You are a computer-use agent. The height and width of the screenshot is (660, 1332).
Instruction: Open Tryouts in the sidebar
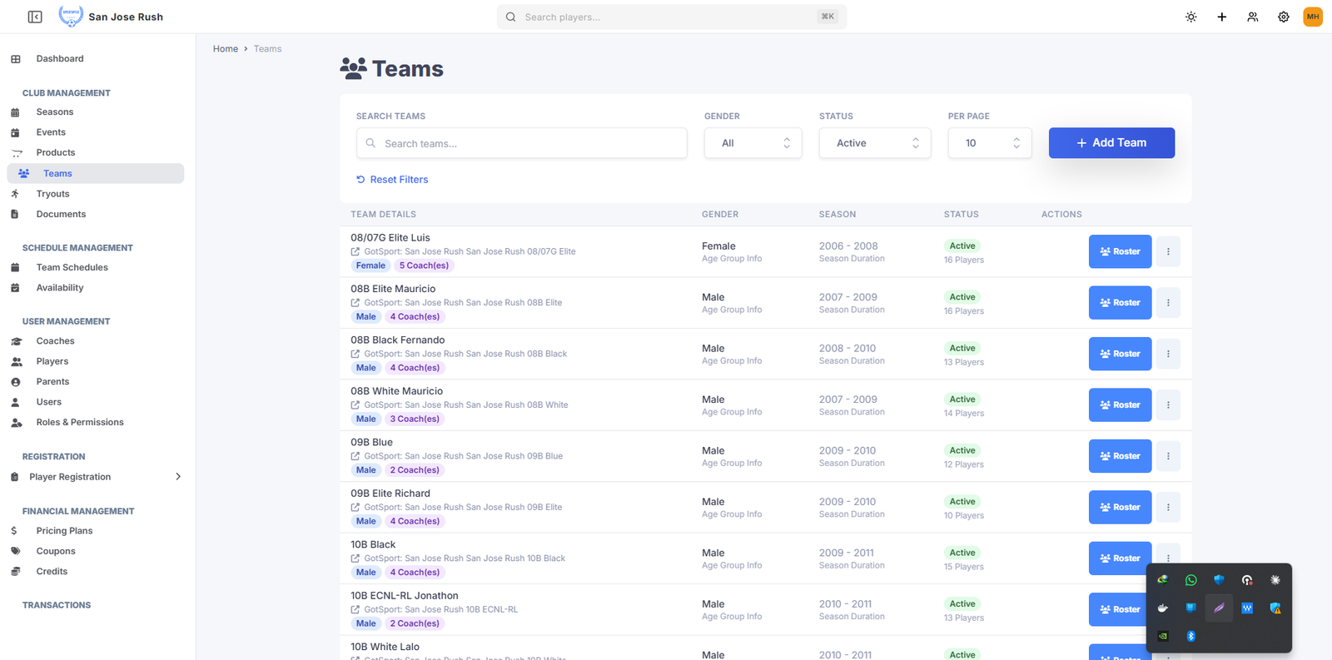pos(52,194)
